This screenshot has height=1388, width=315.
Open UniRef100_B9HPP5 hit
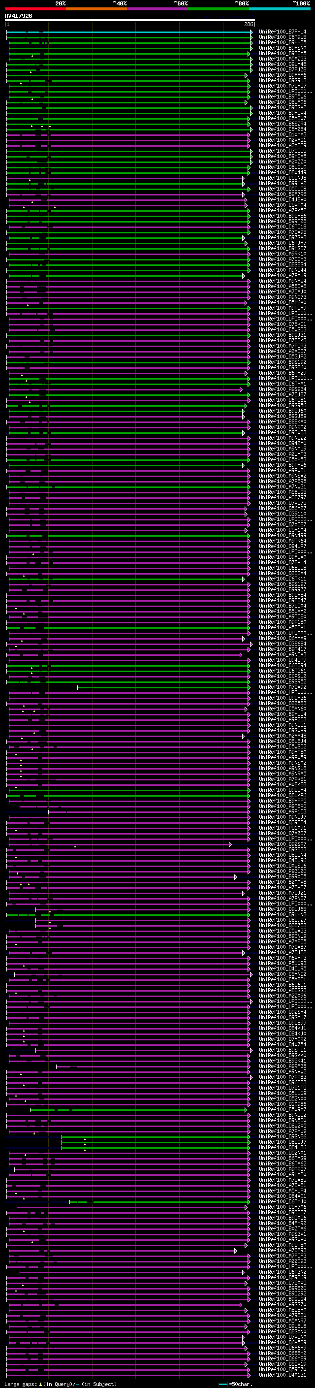(283, 801)
